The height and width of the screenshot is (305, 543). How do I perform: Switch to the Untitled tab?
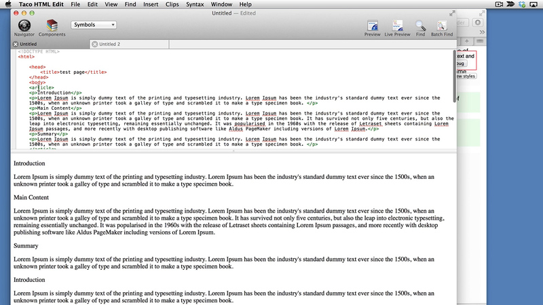click(50, 44)
